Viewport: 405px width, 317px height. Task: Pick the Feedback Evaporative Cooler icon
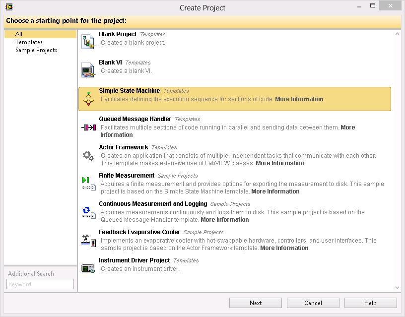88,241
